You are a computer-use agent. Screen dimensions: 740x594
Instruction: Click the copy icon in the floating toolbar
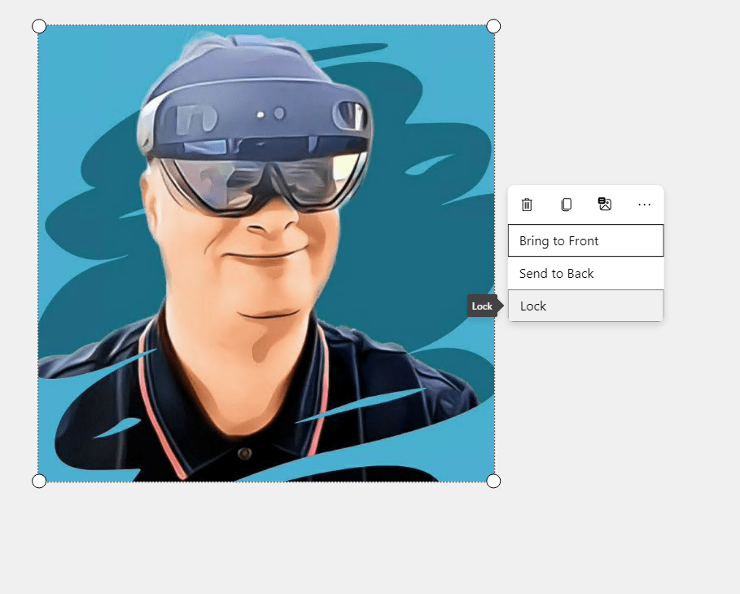click(566, 205)
